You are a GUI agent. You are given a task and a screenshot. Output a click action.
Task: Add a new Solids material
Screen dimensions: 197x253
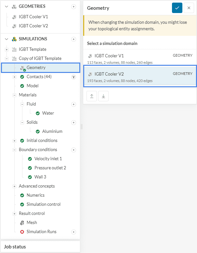(73, 122)
